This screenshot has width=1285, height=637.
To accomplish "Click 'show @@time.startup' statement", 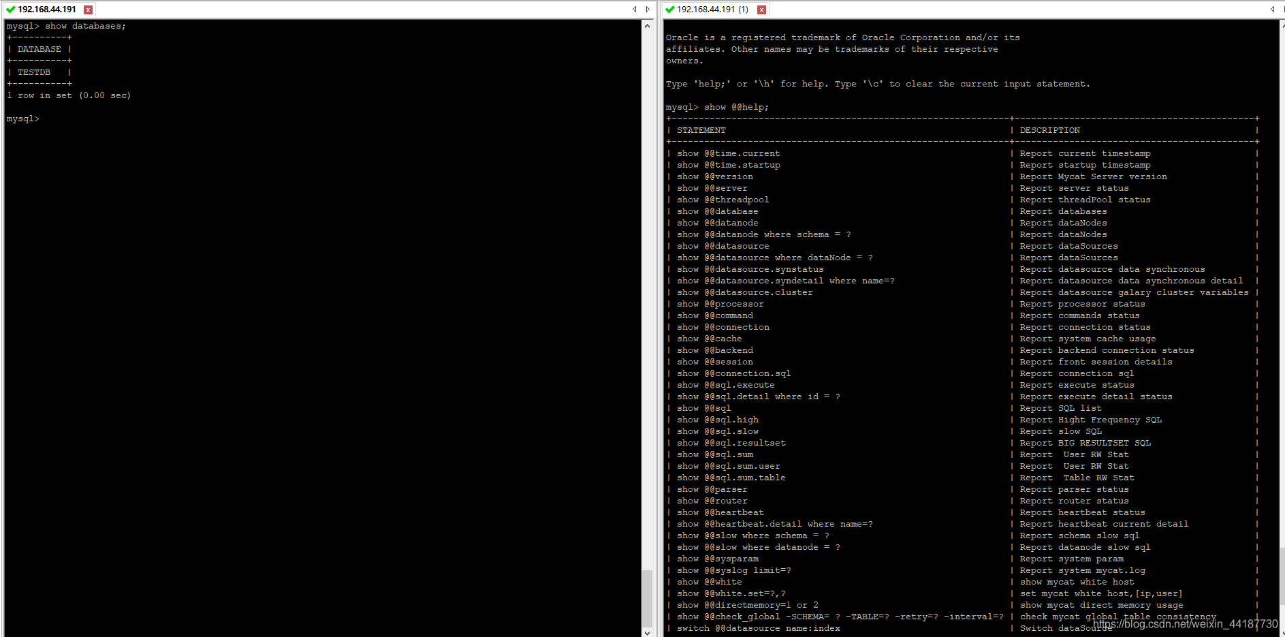I will [x=729, y=165].
